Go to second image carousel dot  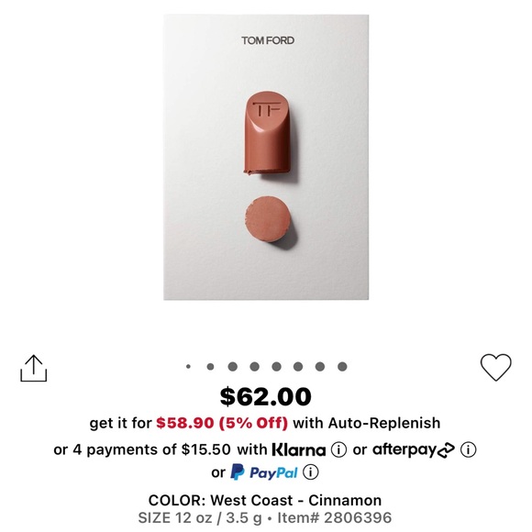[x=210, y=366]
